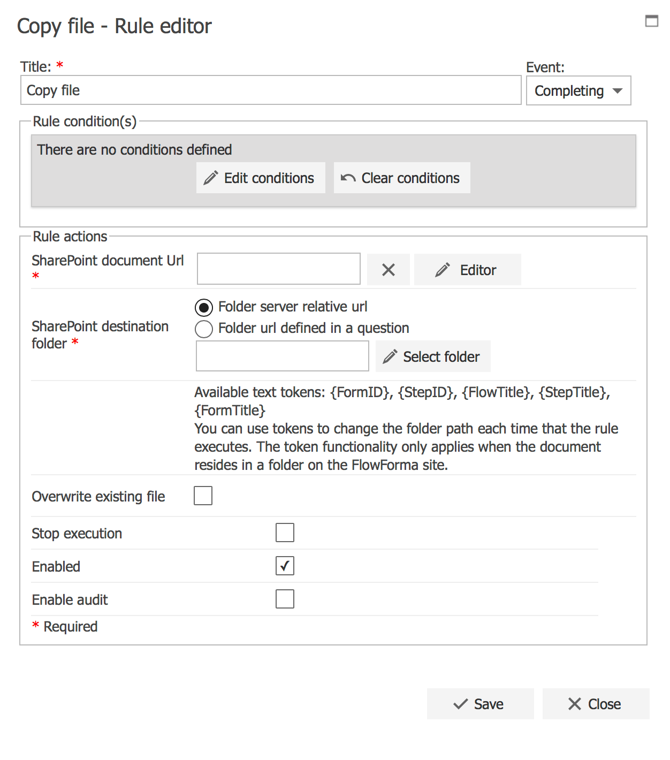Select Folder url defined in a question
The width and height of the screenshot is (670, 760).
pyautogui.click(x=204, y=329)
